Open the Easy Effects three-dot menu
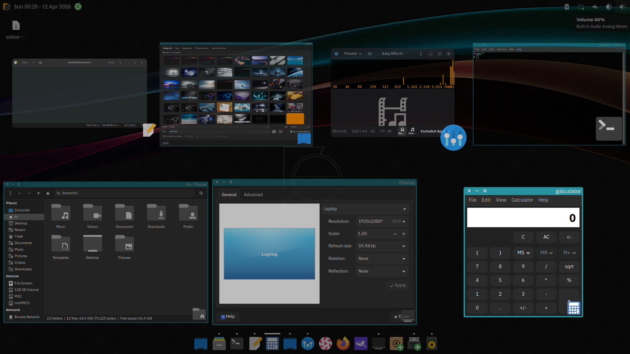This screenshot has width=630, height=354. click(x=421, y=54)
